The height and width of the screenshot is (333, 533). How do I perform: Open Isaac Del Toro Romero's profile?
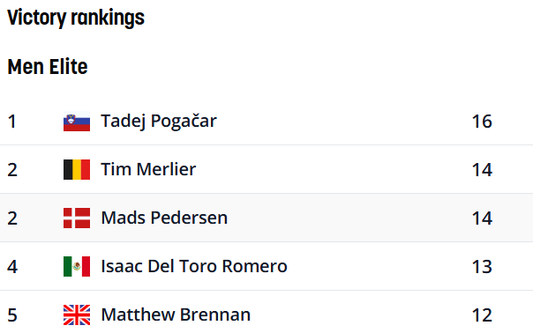coord(194,266)
